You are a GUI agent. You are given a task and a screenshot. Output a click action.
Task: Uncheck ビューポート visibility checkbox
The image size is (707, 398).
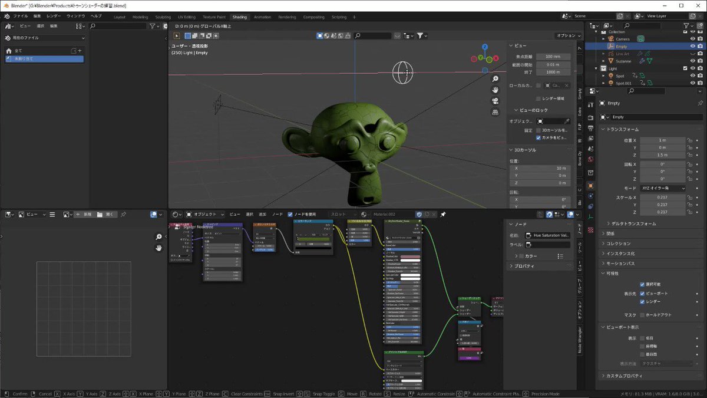click(643, 293)
